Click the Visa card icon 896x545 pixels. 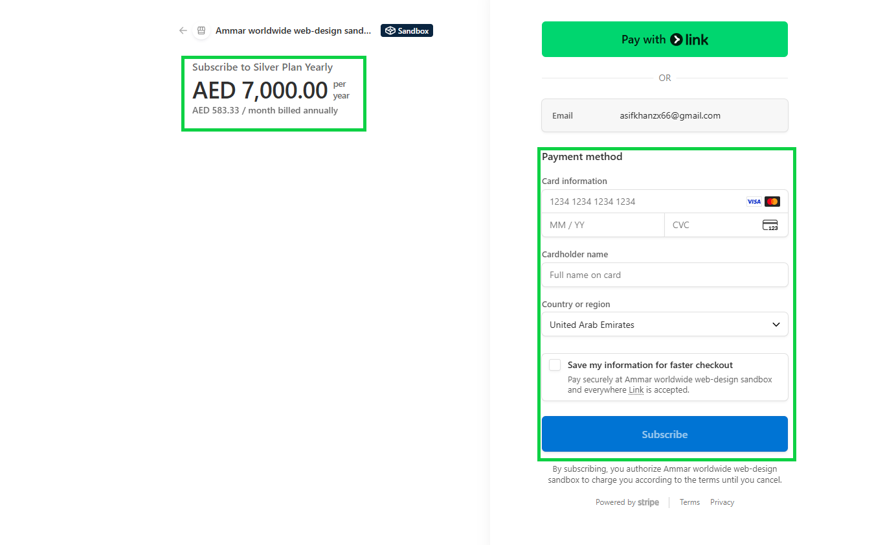pos(754,202)
